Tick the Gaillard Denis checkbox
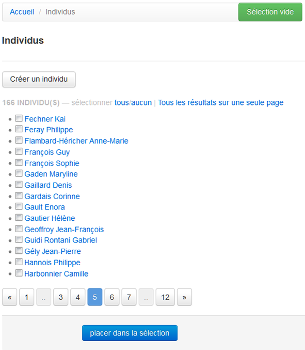305x350 pixels. tap(19, 185)
